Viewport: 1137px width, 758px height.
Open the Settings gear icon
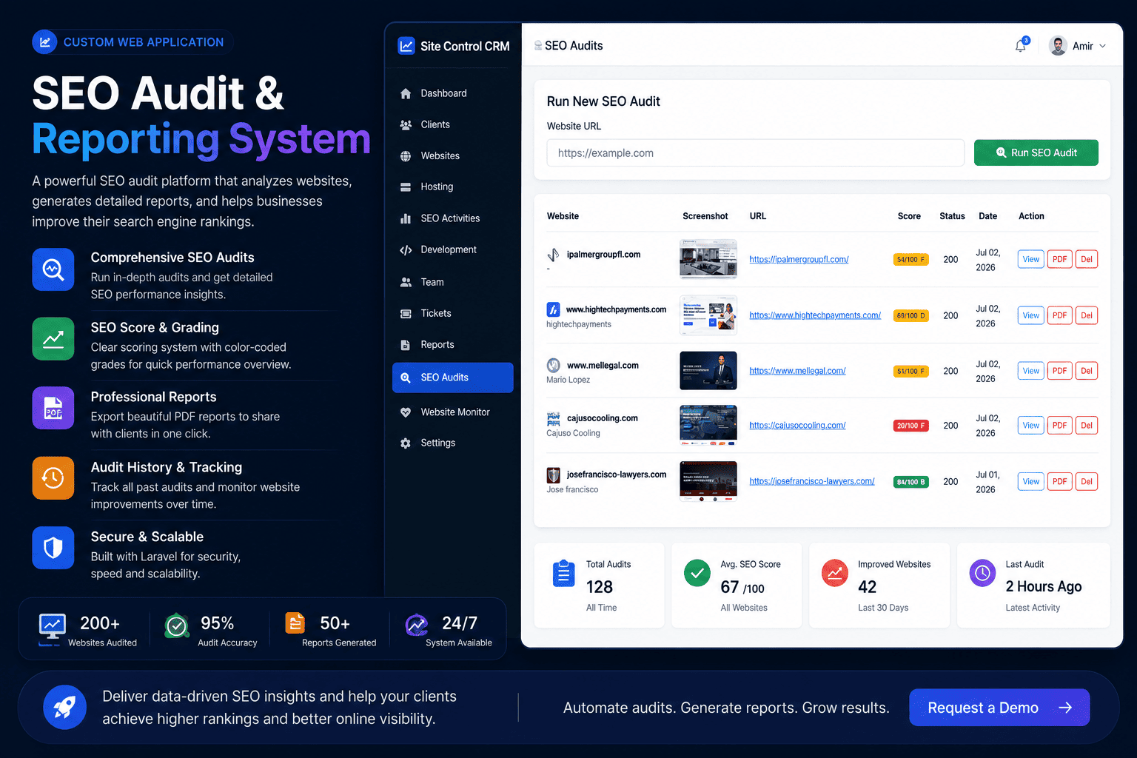[x=406, y=443]
